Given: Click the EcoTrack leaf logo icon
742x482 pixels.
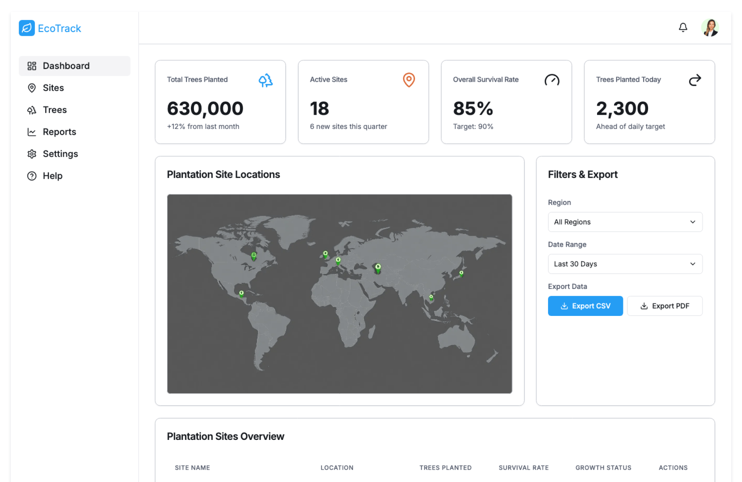Looking at the screenshot, I should tap(27, 28).
